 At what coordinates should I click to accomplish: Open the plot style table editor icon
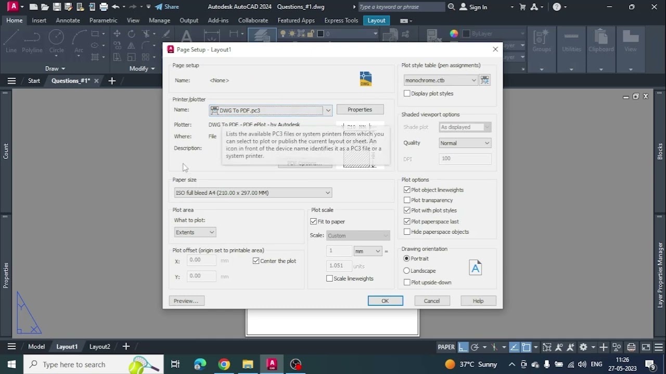[485, 80]
